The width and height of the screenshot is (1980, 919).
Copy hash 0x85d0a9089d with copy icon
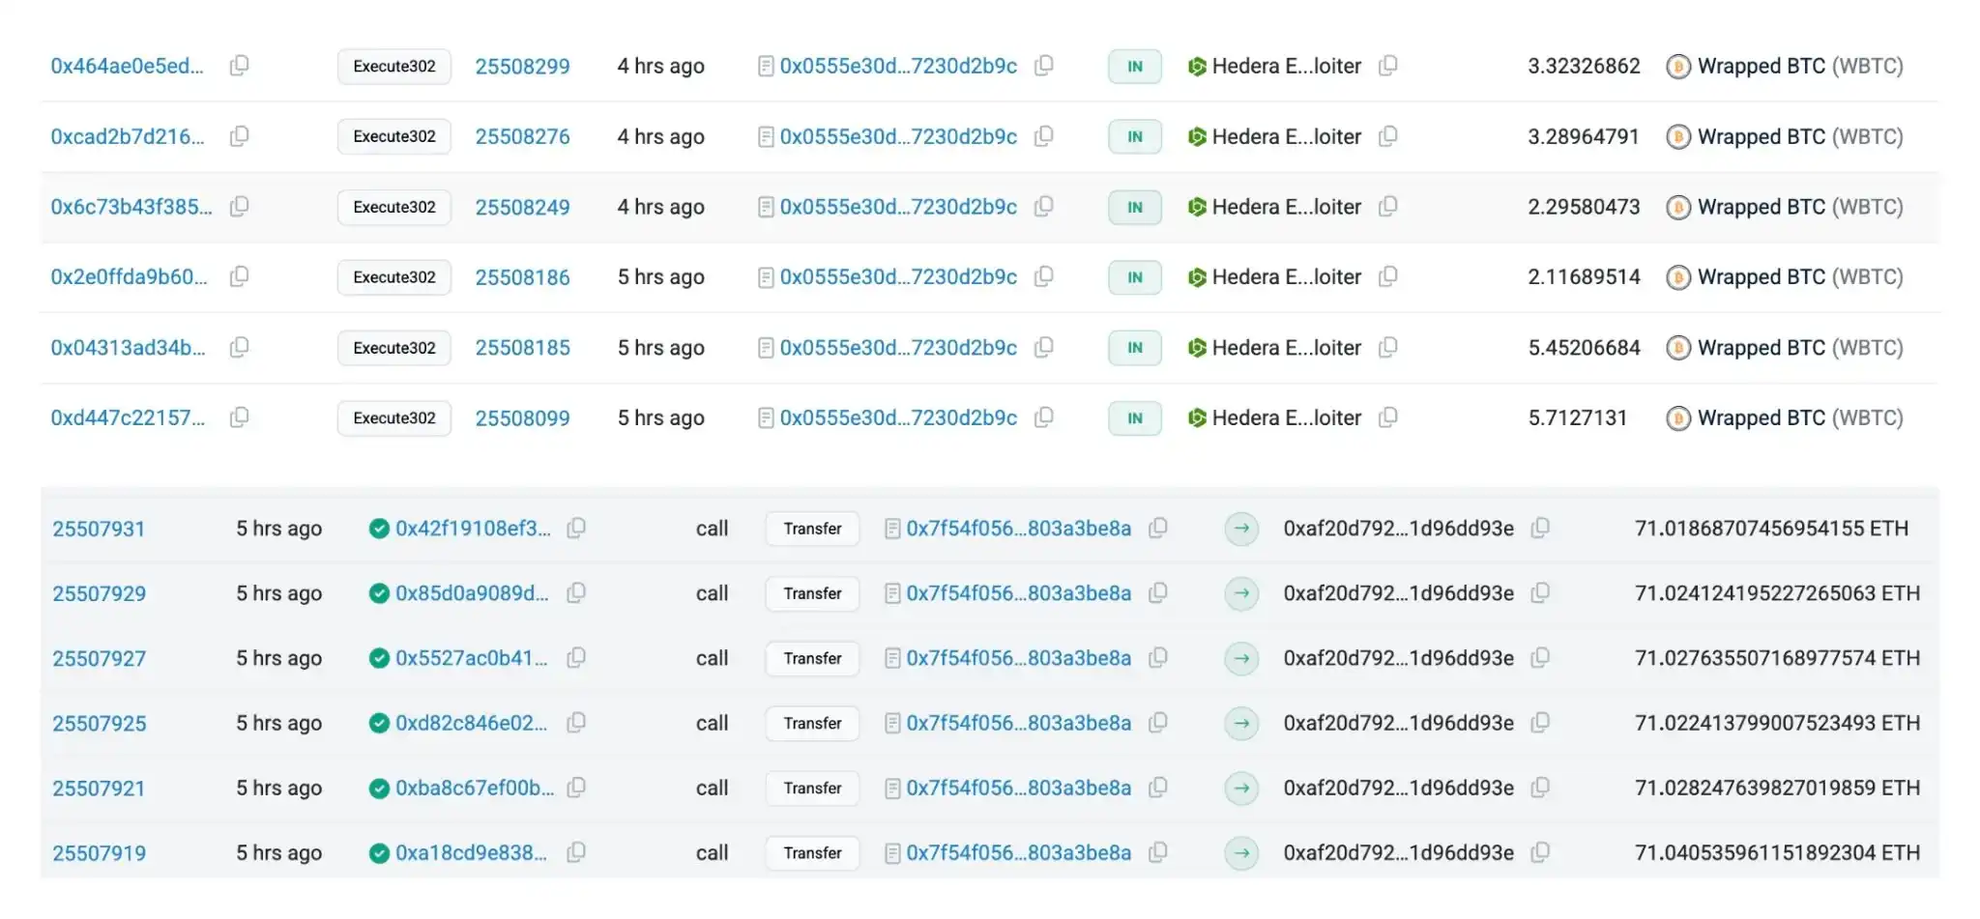(576, 592)
